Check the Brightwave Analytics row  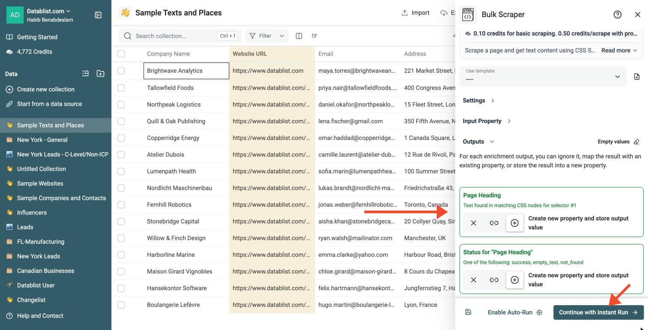(121, 71)
